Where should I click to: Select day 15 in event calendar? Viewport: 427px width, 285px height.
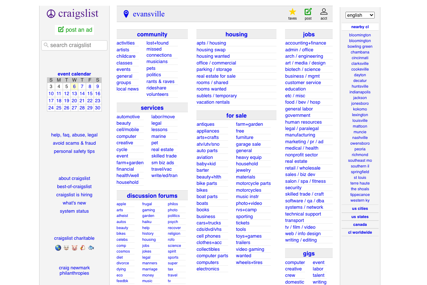[90, 93]
